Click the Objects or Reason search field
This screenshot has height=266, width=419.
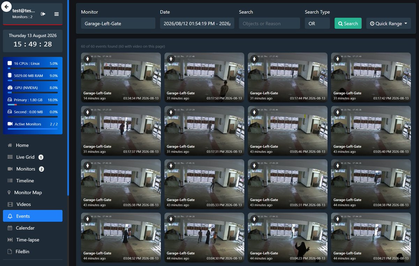270,23
